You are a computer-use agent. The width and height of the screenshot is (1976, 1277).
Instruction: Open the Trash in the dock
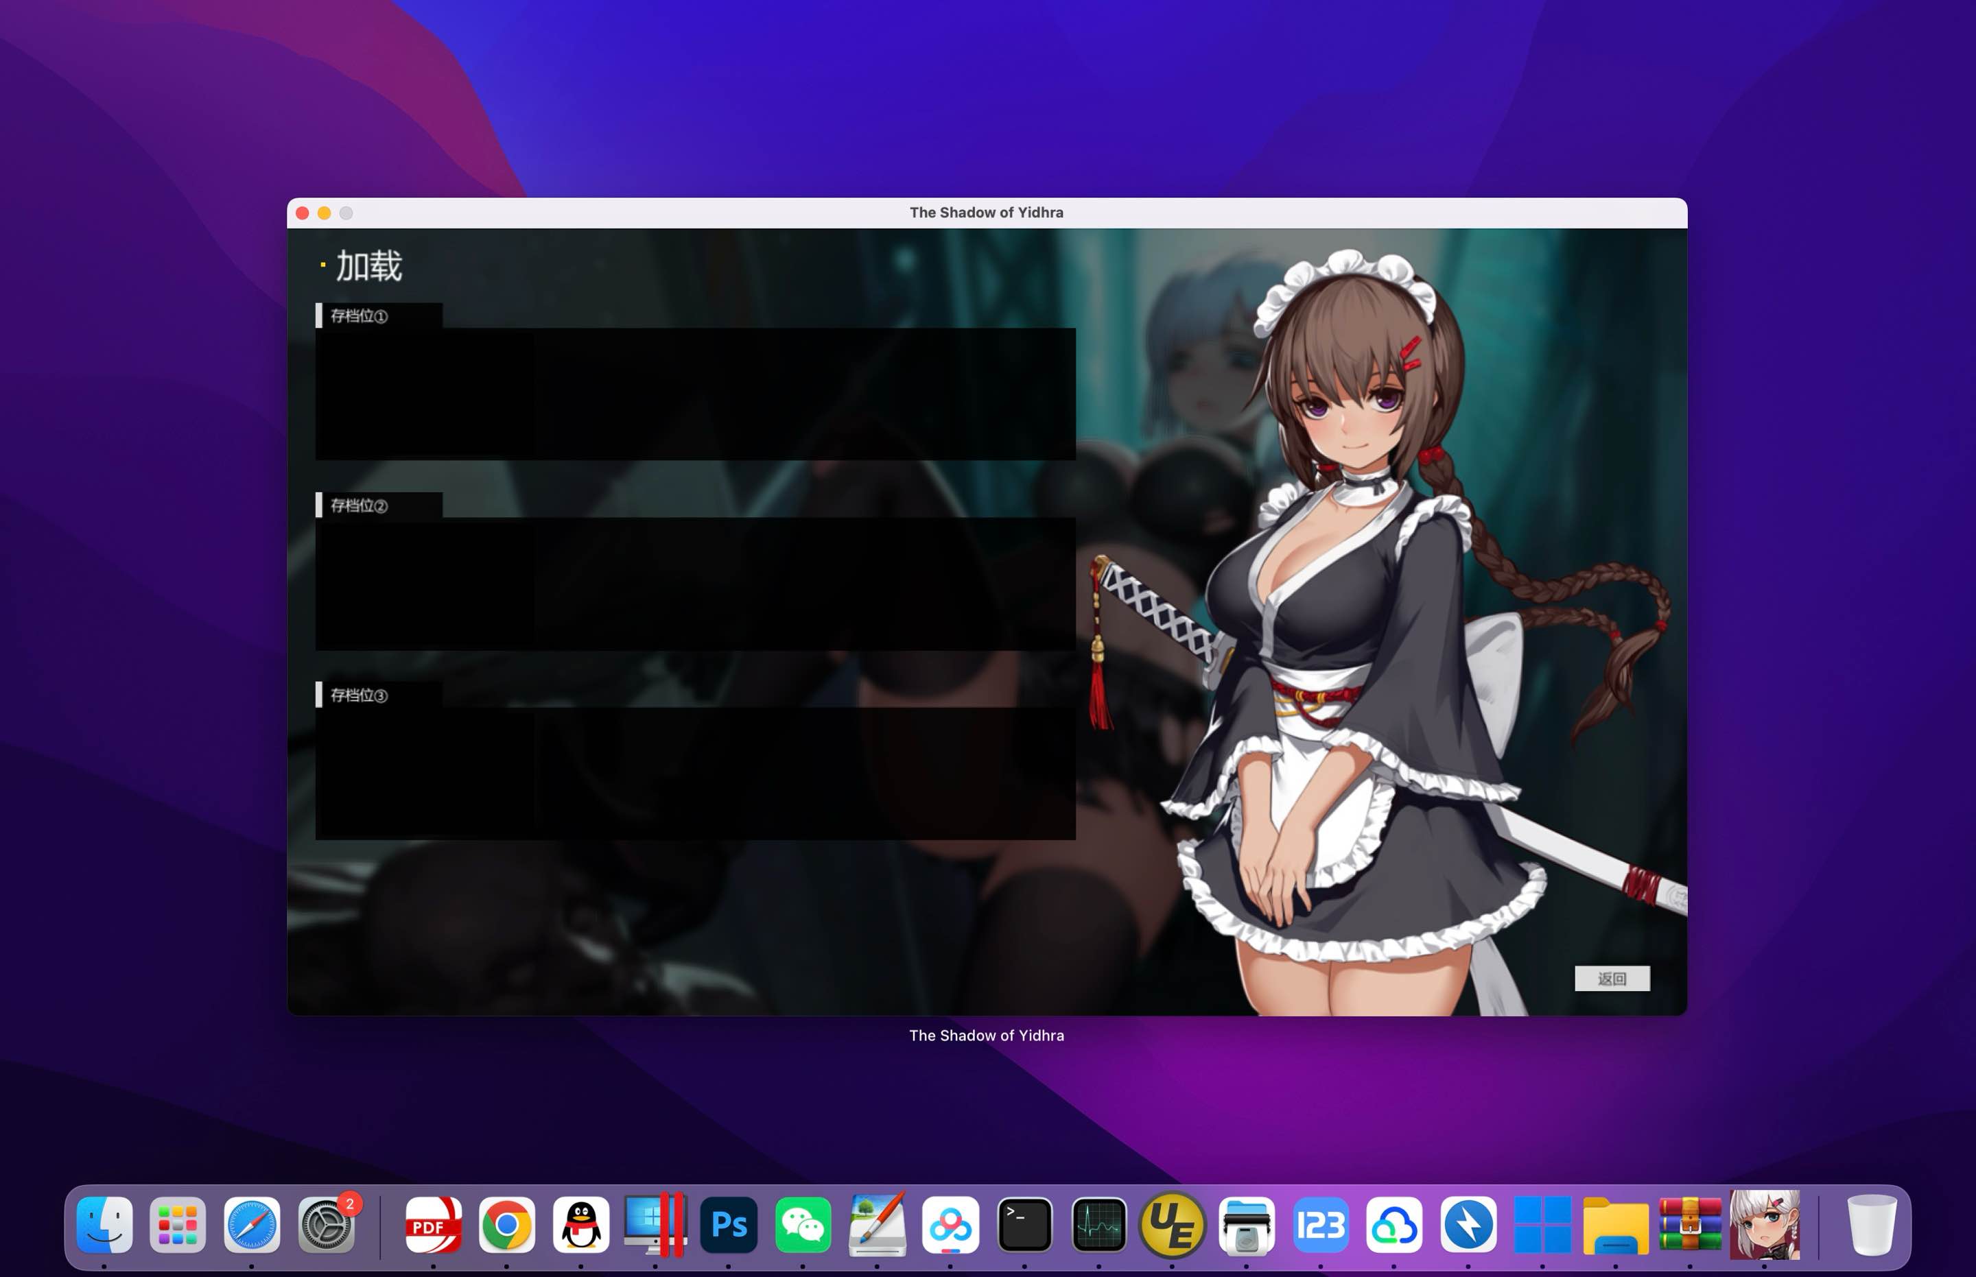pos(1872,1224)
